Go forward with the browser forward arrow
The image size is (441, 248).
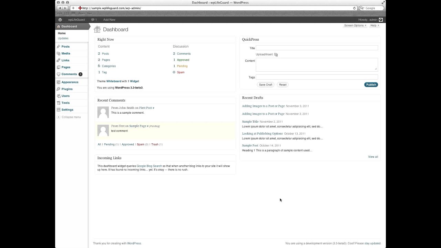(65, 8)
